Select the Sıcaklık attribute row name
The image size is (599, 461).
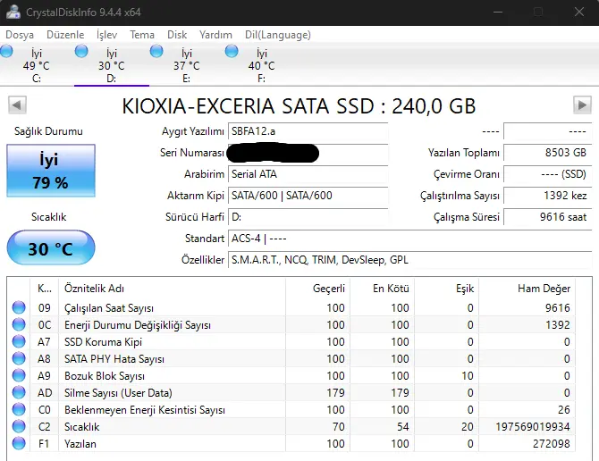coord(81,427)
